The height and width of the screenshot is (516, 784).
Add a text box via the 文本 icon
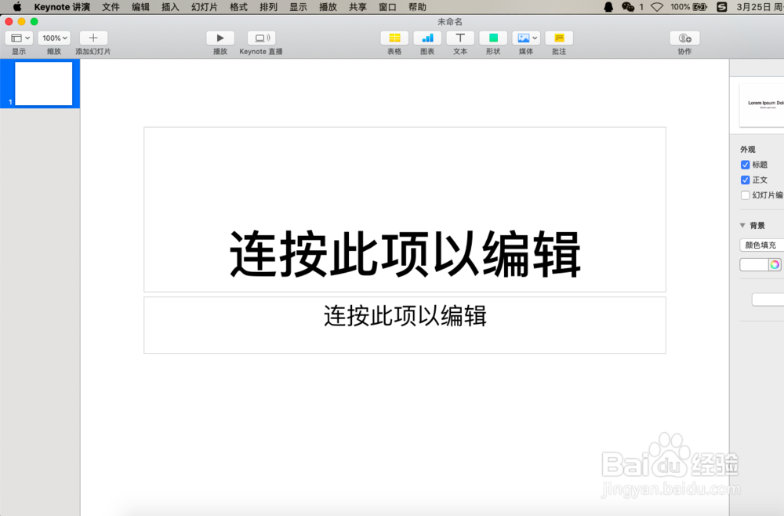pos(460,38)
